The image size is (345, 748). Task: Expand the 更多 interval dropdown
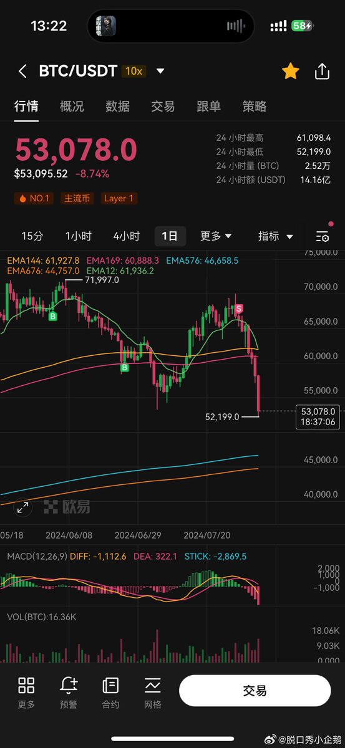point(216,236)
